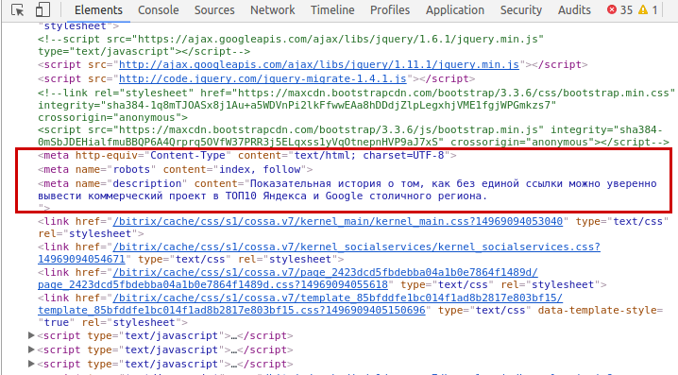678x375 pixels.
Task: Select the meta robots element line
Action: pos(175,169)
